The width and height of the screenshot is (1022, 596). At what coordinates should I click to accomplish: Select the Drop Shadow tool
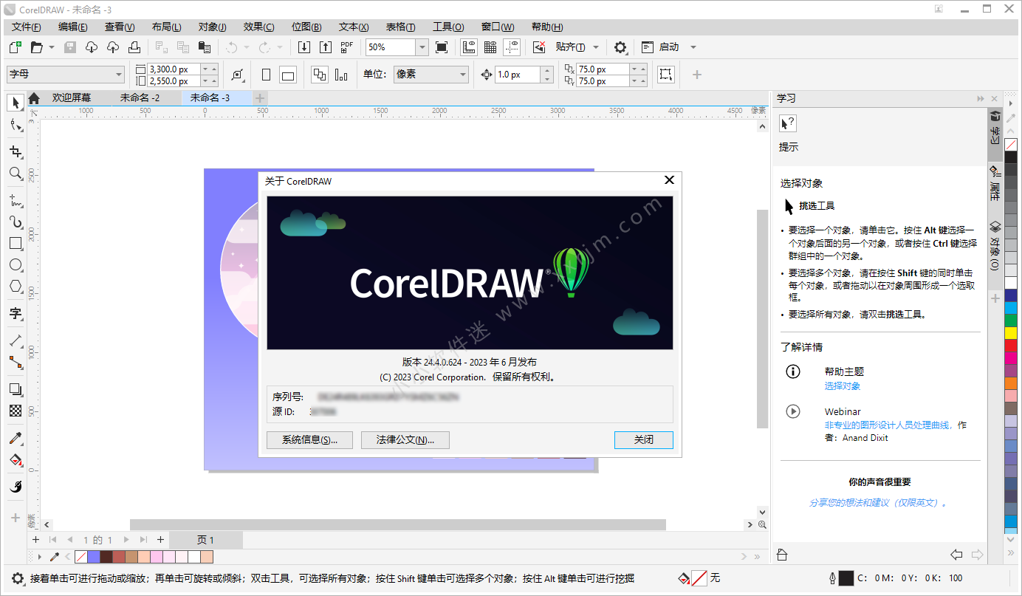[x=16, y=389]
